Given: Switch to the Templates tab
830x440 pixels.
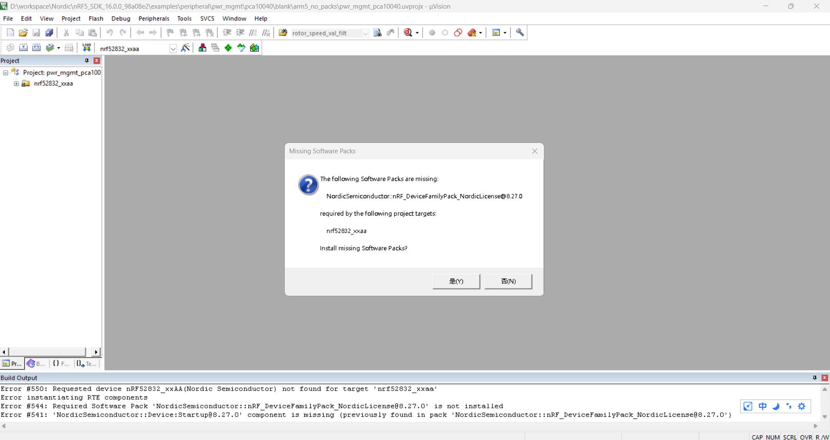Looking at the screenshot, I should [86, 364].
